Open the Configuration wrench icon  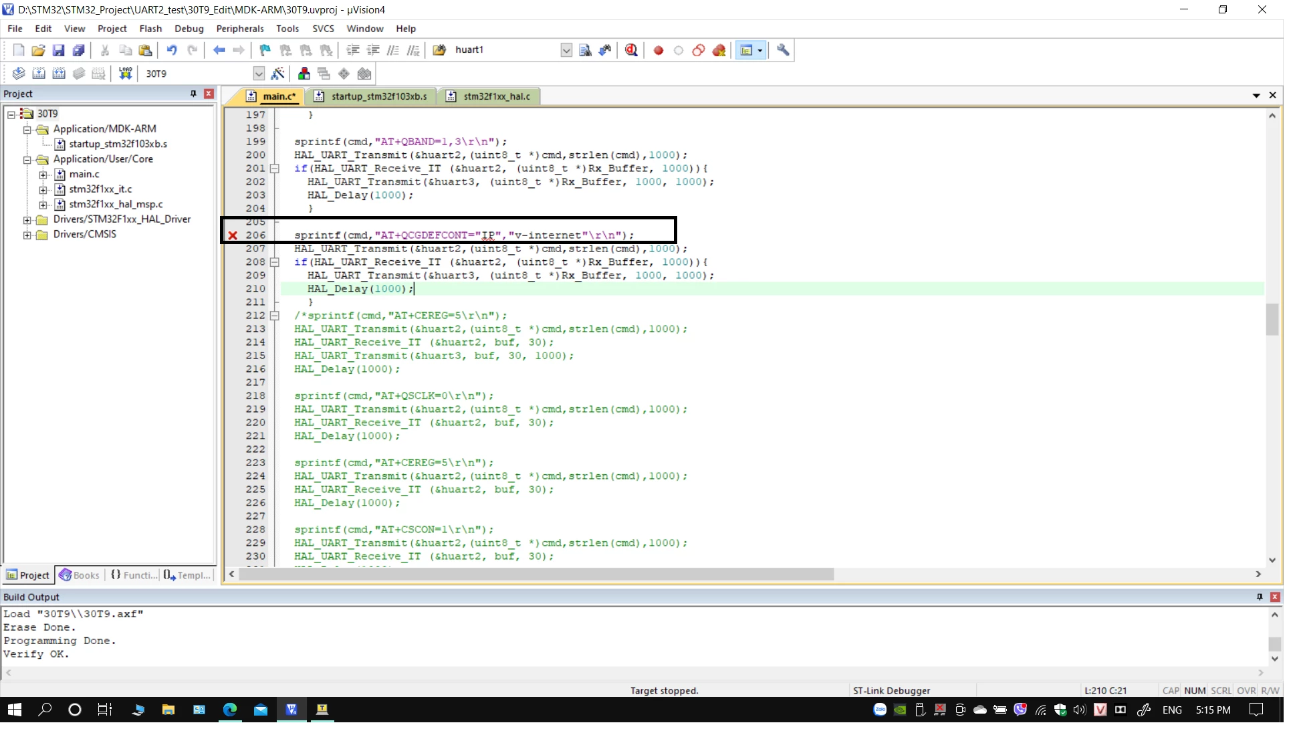click(x=783, y=50)
